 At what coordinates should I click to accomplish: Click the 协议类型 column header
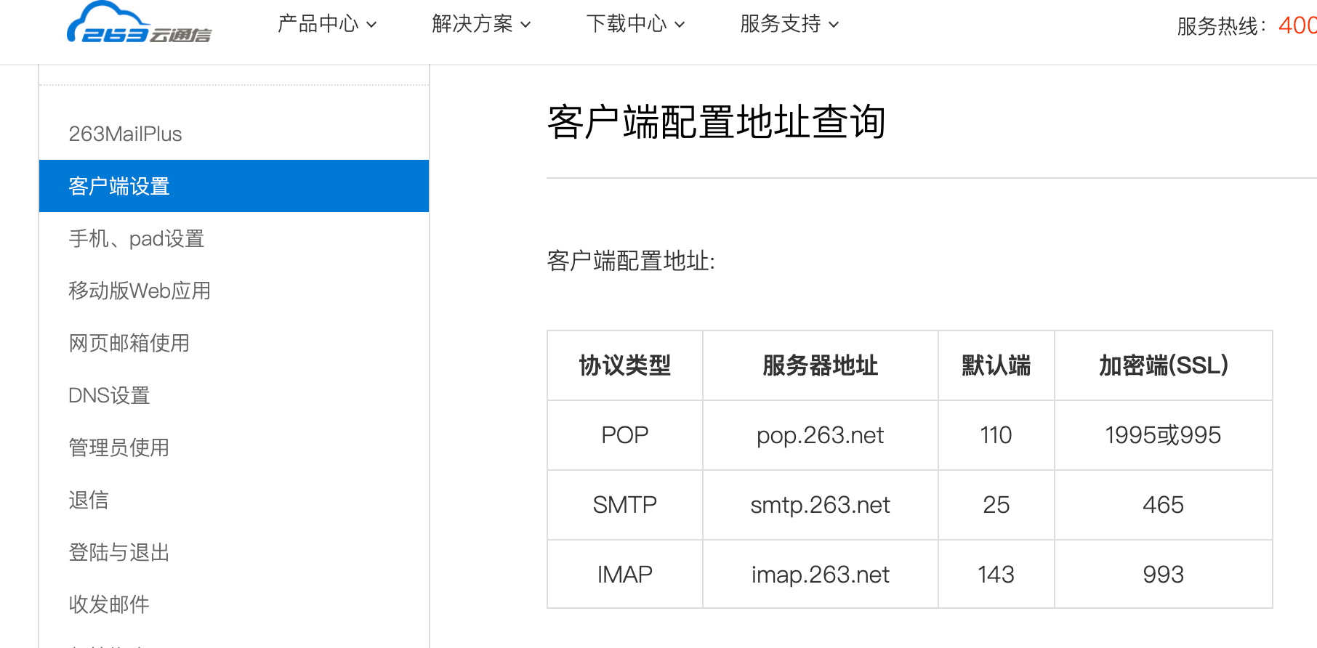click(625, 365)
